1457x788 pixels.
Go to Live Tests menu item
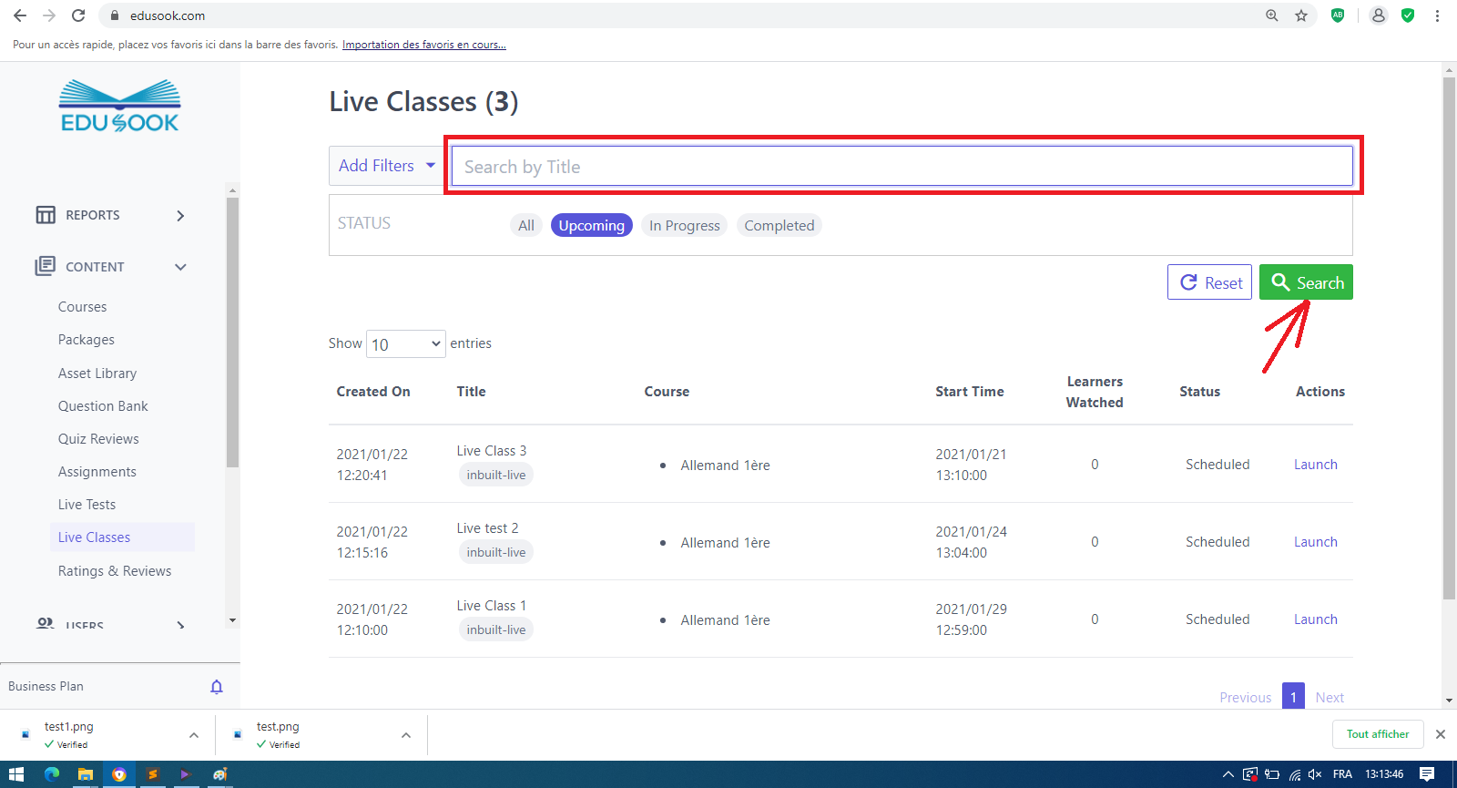87,505
